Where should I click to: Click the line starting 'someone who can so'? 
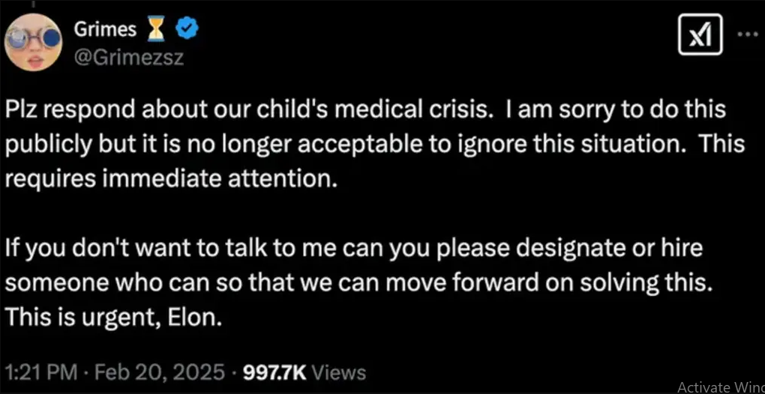357,282
